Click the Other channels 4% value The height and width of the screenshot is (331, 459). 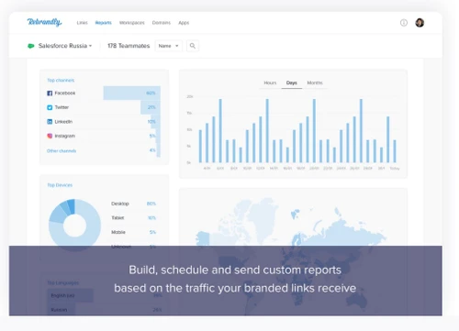click(152, 150)
